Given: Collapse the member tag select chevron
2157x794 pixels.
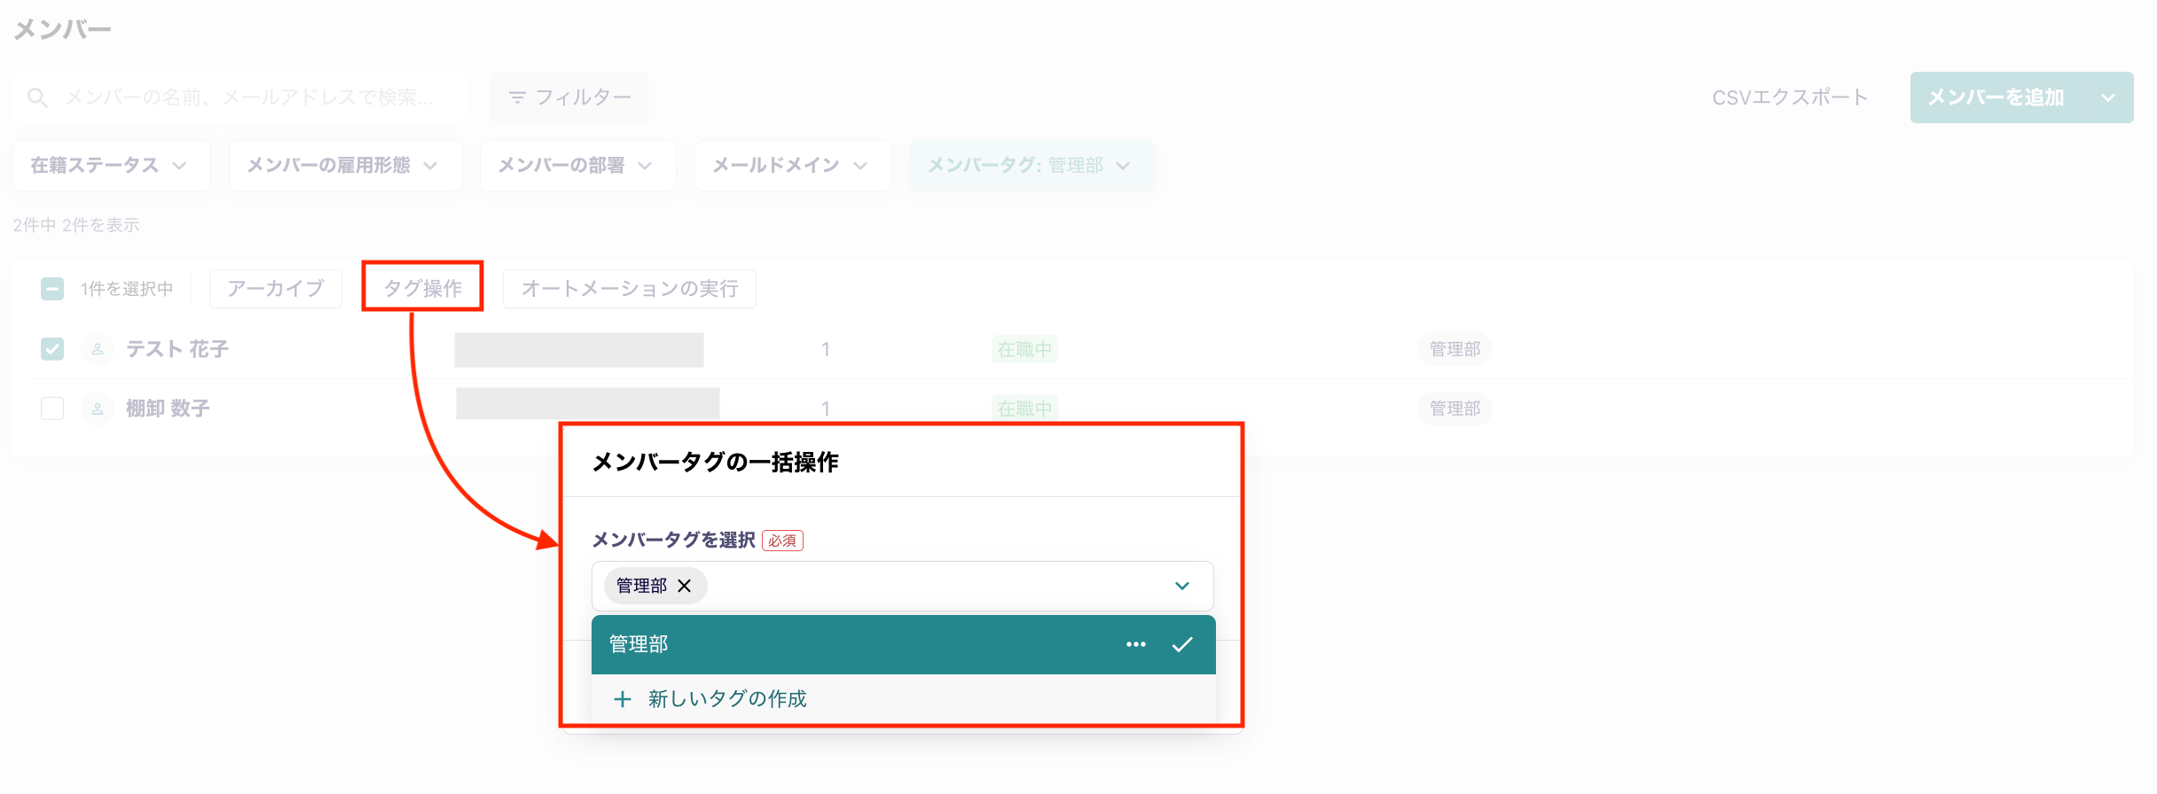Looking at the screenshot, I should pos(1182,586).
